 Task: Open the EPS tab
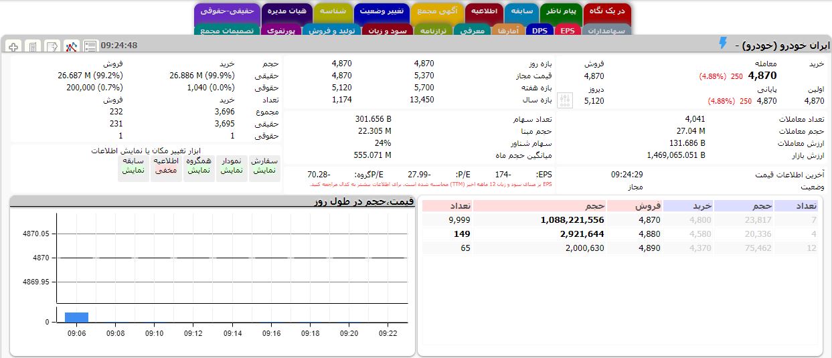tap(568, 30)
